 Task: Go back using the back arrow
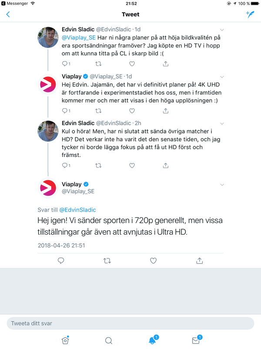[8, 14]
